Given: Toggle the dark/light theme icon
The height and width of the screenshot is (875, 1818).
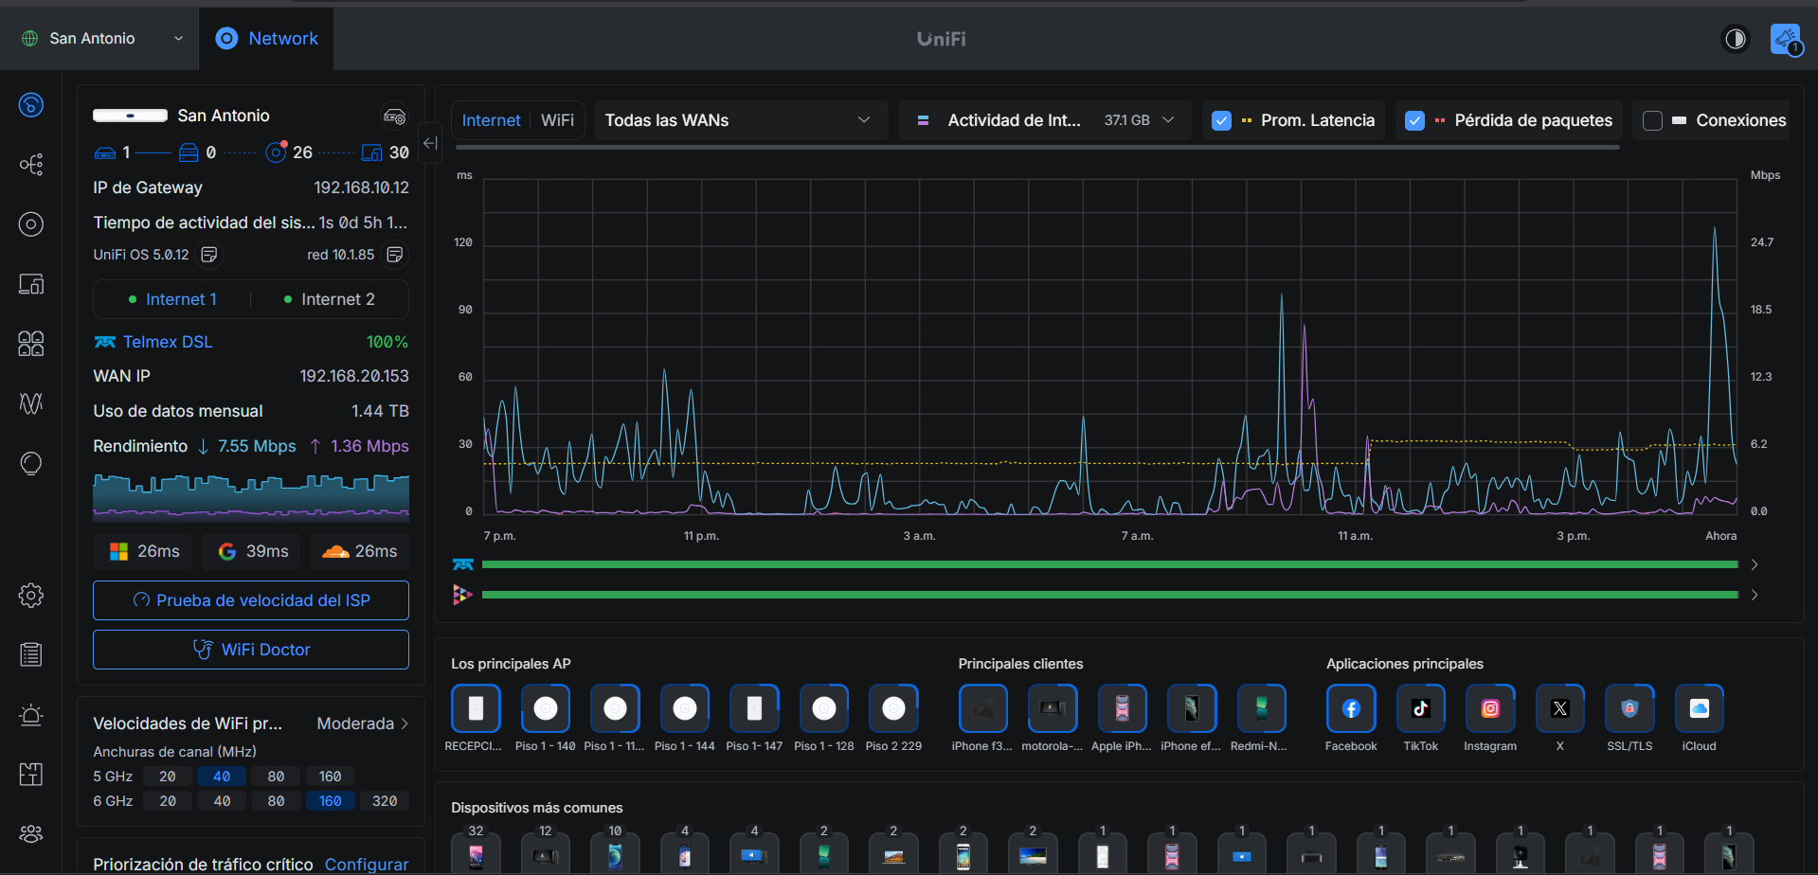Looking at the screenshot, I should click(x=1735, y=39).
